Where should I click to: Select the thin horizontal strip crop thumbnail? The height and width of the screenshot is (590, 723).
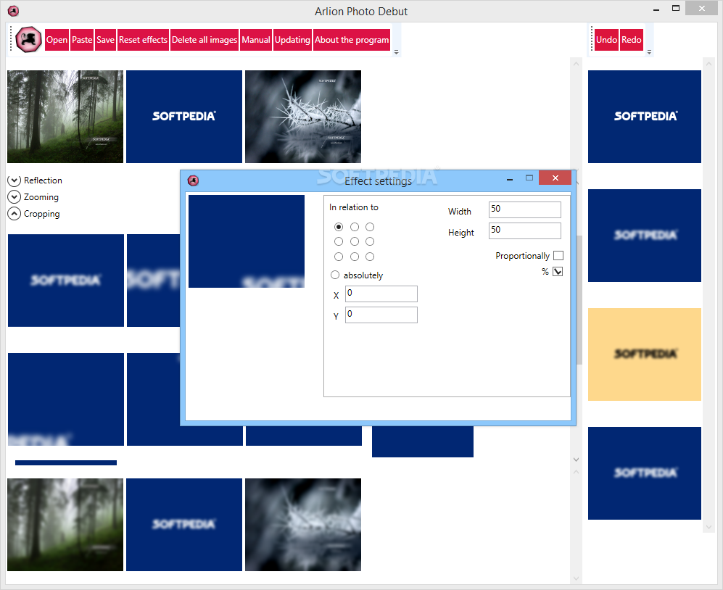pos(66,462)
